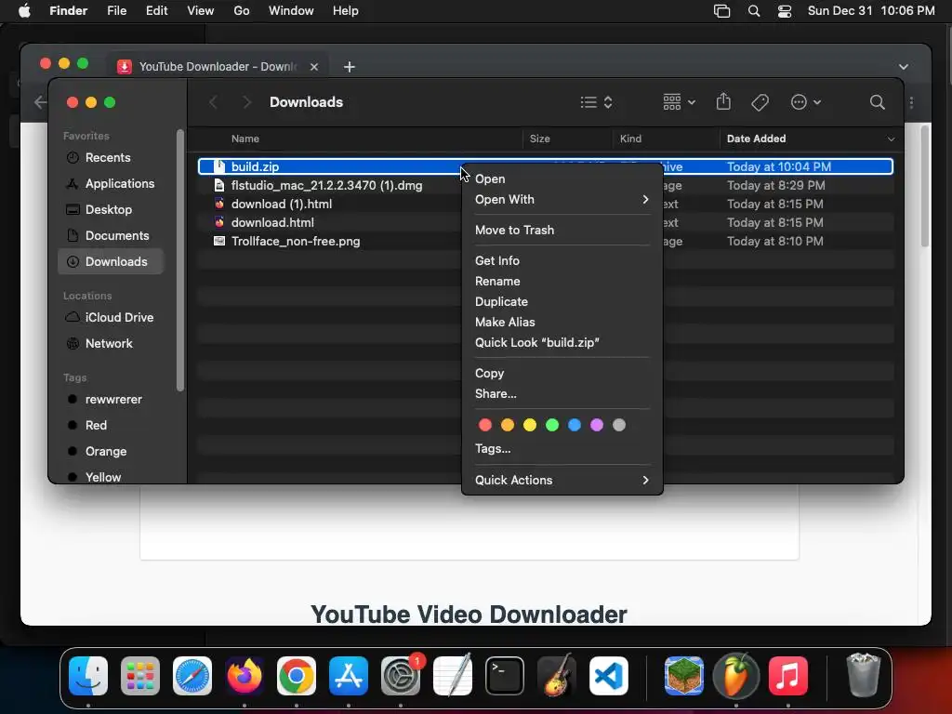Launch Google Chrome from the Dock
This screenshot has width=952, height=714.
pyautogui.click(x=297, y=676)
